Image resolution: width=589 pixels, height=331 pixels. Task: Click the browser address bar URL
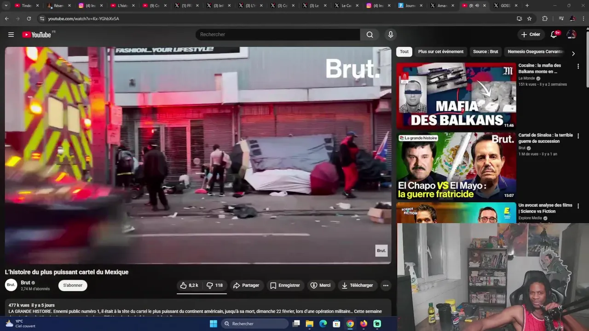tap(83, 18)
